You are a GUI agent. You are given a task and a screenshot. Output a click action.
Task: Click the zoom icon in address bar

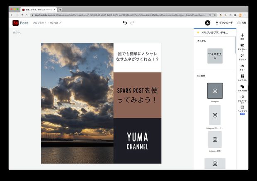tap(210, 15)
